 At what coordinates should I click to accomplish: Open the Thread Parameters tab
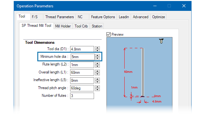[60, 17]
